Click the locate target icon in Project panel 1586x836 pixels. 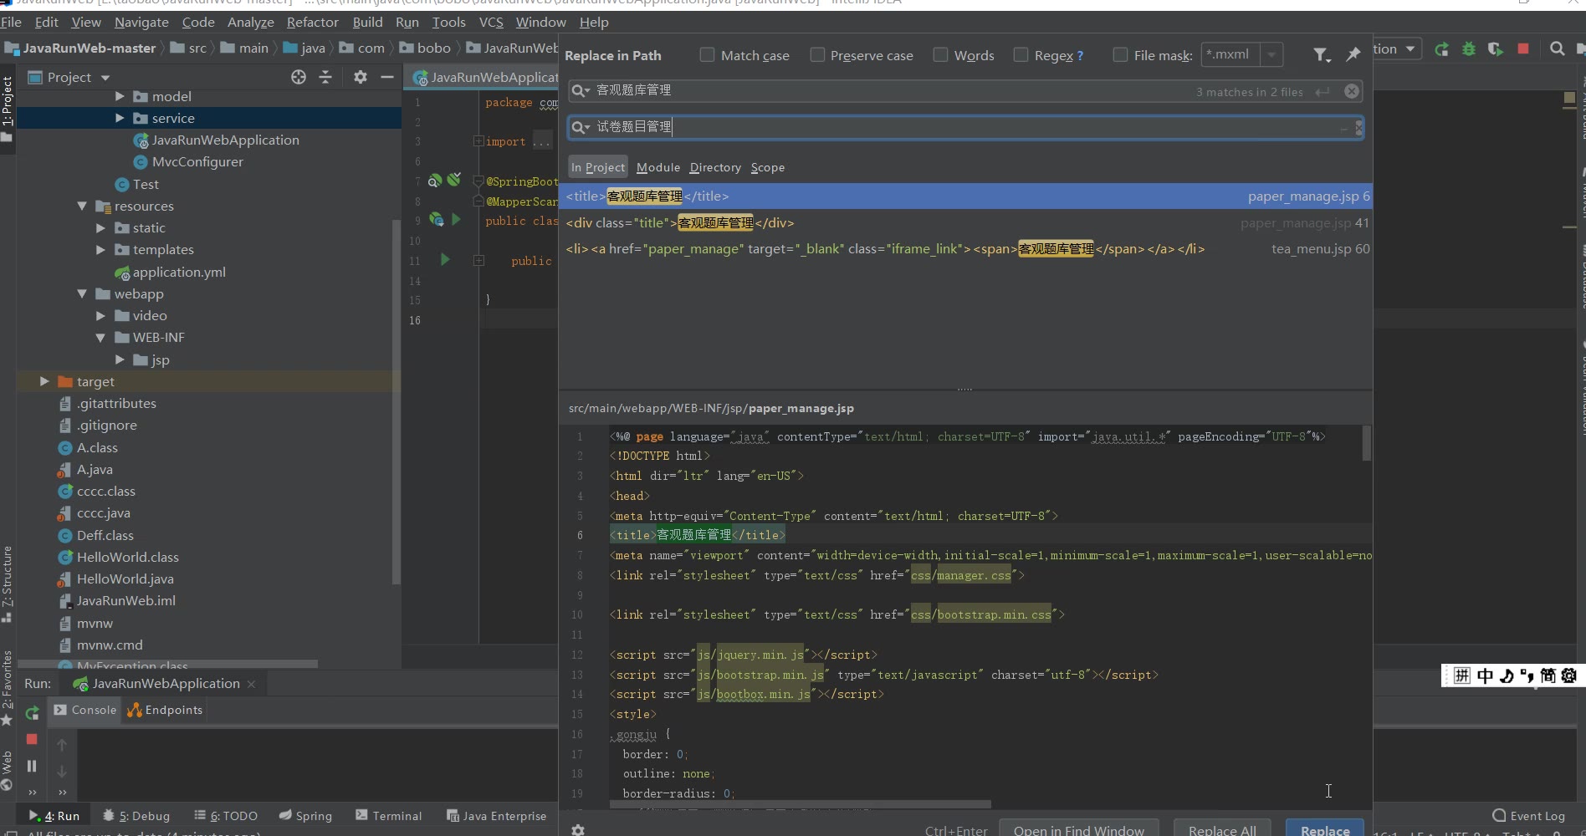coord(299,77)
